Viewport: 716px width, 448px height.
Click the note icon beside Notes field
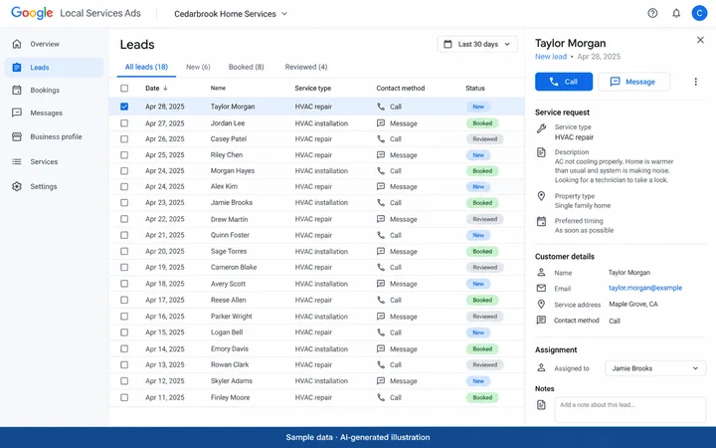point(541,404)
